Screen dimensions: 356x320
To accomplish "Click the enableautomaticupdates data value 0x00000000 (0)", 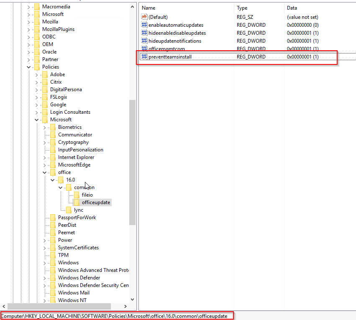I will point(302,25).
